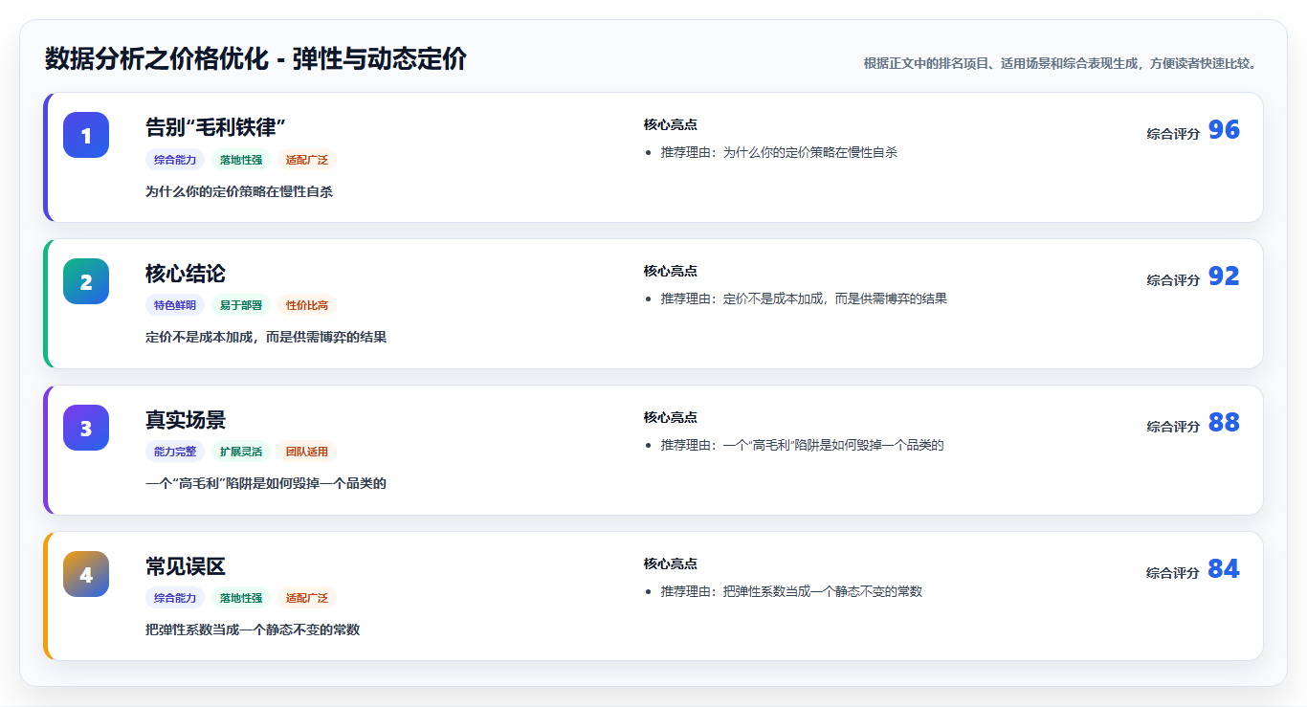
Task: Click bullet 推荐理由：把弹性系数当成一个静态不变的常数
Action: [791, 591]
